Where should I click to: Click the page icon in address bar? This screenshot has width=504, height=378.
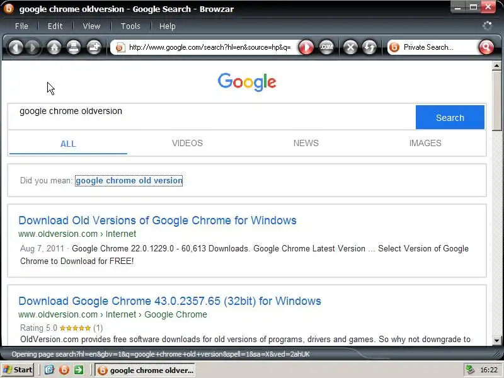coord(120,48)
